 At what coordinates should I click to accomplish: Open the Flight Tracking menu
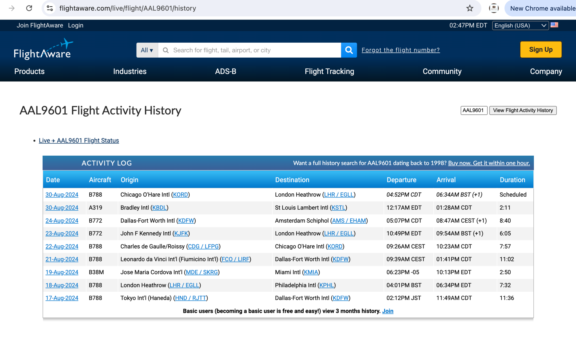coord(329,71)
